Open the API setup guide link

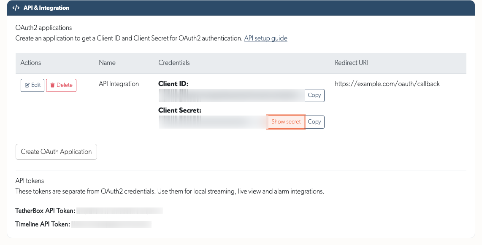click(265, 38)
